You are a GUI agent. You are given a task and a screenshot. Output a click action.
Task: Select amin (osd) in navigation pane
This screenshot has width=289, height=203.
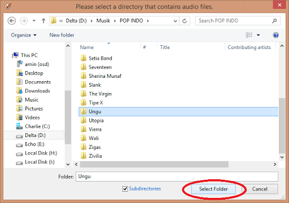(33, 64)
